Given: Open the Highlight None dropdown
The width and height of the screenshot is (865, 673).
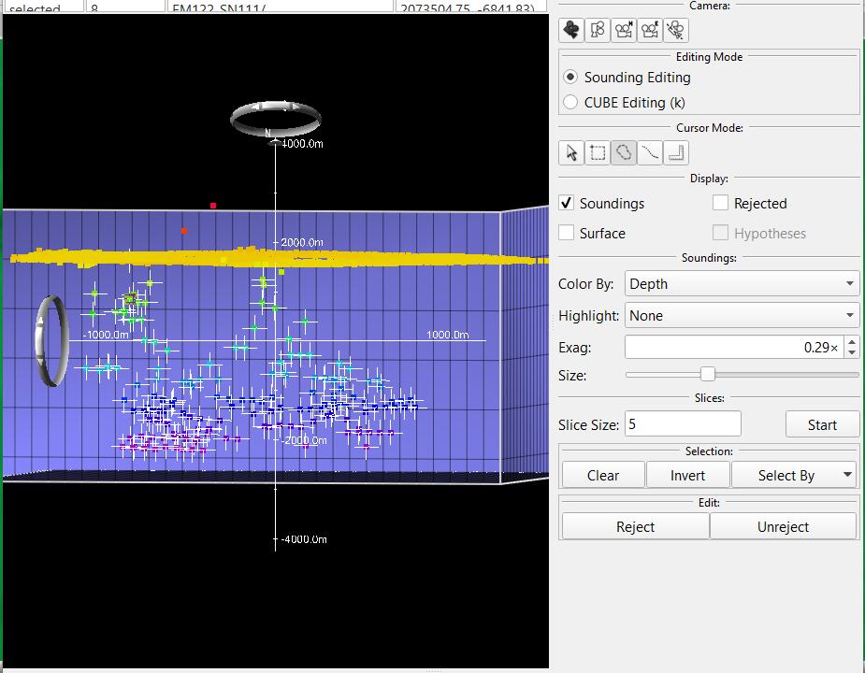Looking at the screenshot, I should pos(742,316).
